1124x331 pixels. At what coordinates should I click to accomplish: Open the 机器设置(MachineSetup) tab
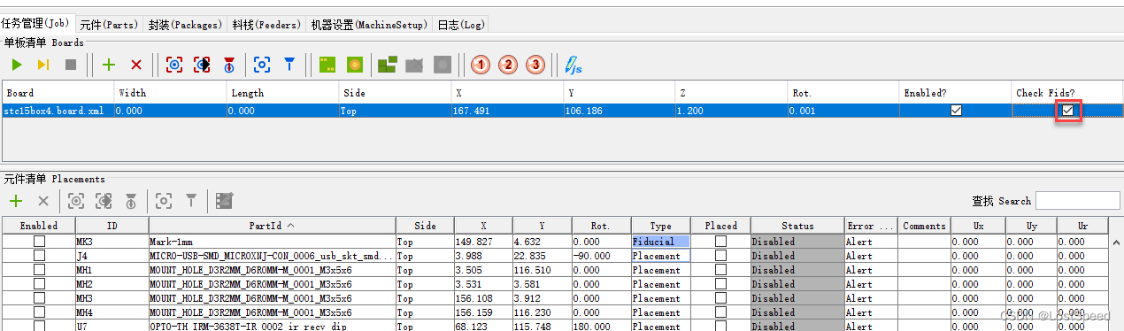click(x=370, y=25)
